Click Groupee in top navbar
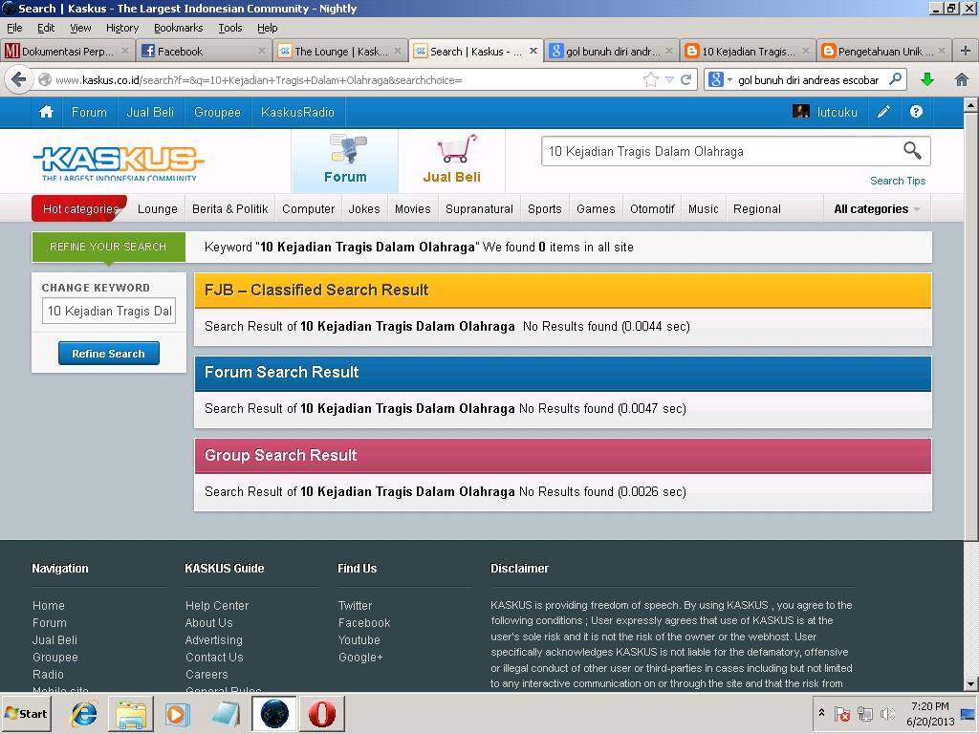 (x=217, y=113)
